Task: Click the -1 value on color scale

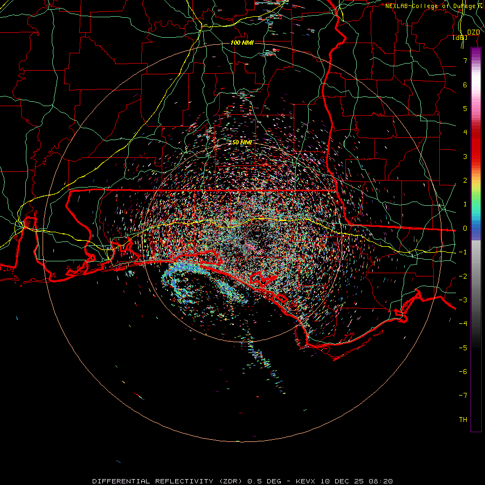Action: [463, 252]
